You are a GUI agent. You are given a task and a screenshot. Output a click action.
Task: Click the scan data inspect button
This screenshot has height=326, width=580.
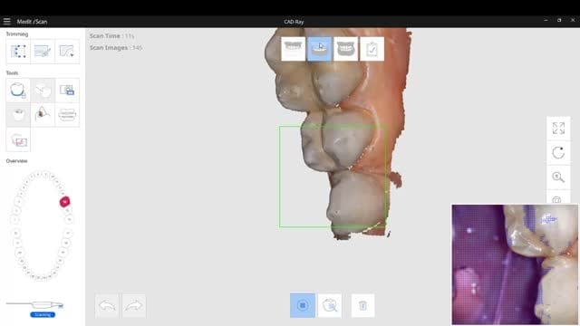point(330,305)
